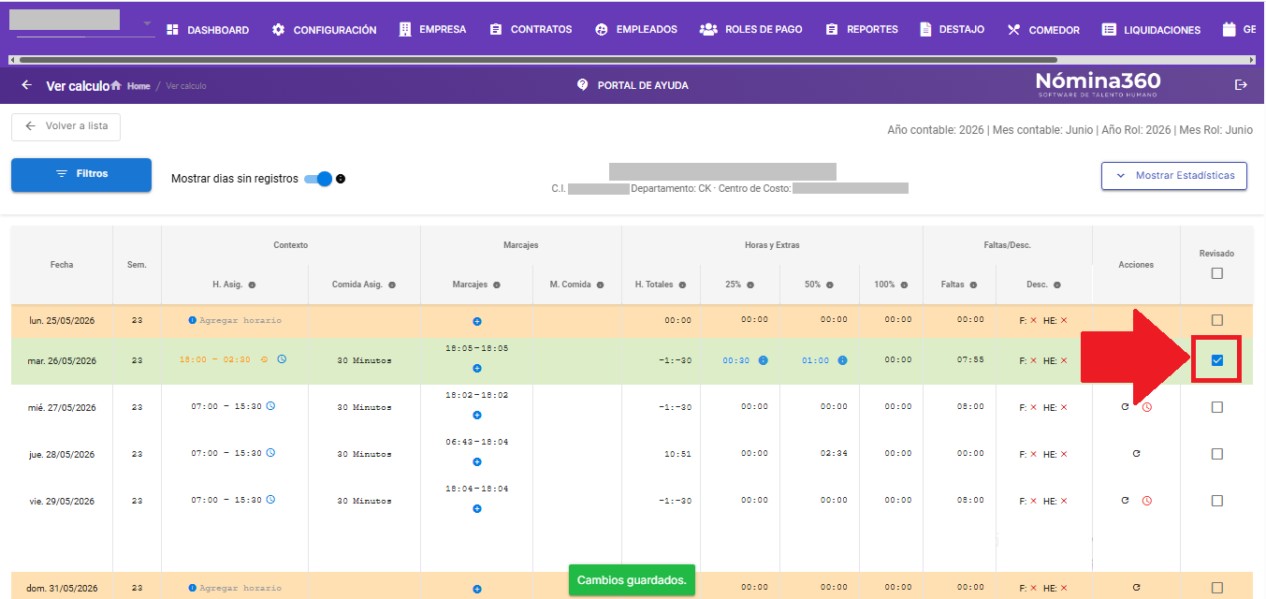This screenshot has height=599, width=1266.
Task: Open the EMPLEADOS menu item
Action: pyautogui.click(x=635, y=29)
